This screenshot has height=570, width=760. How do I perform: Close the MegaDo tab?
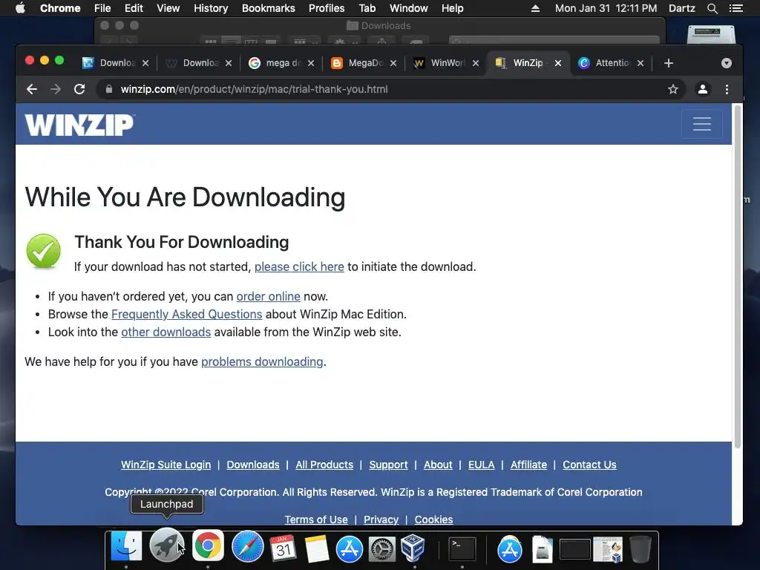393,63
